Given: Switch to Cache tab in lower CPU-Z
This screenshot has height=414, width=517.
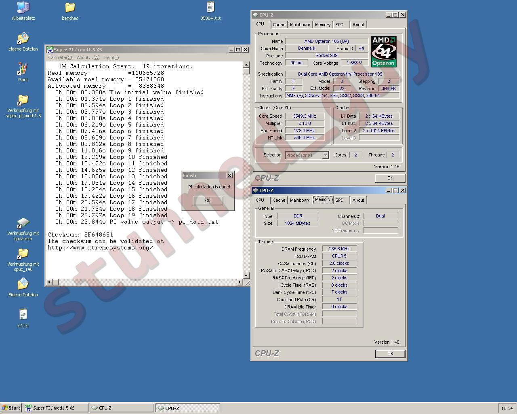Looking at the screenshot, I should pos(279,200).
